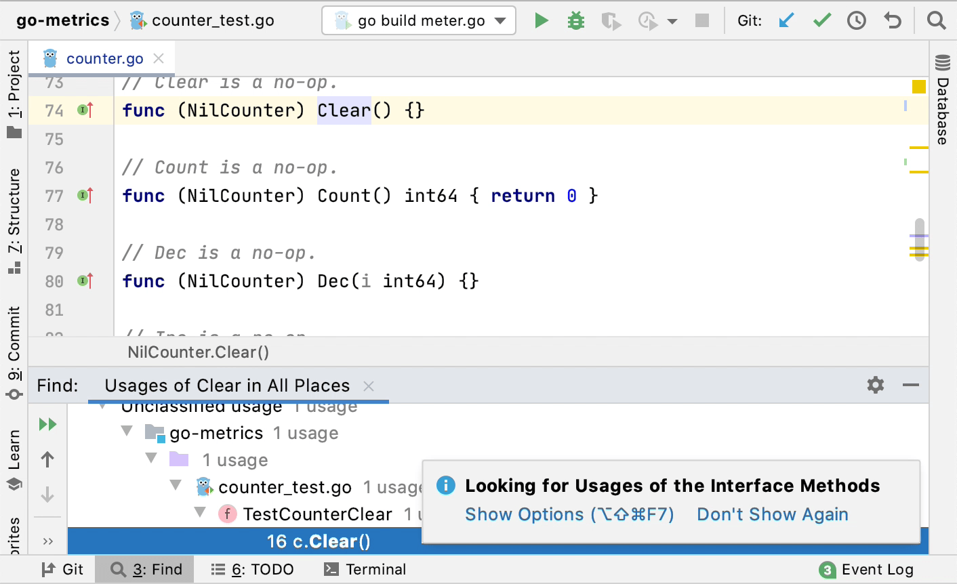The image size is (957, 584).
Task: Click the Show Options link
Action: 569,514
